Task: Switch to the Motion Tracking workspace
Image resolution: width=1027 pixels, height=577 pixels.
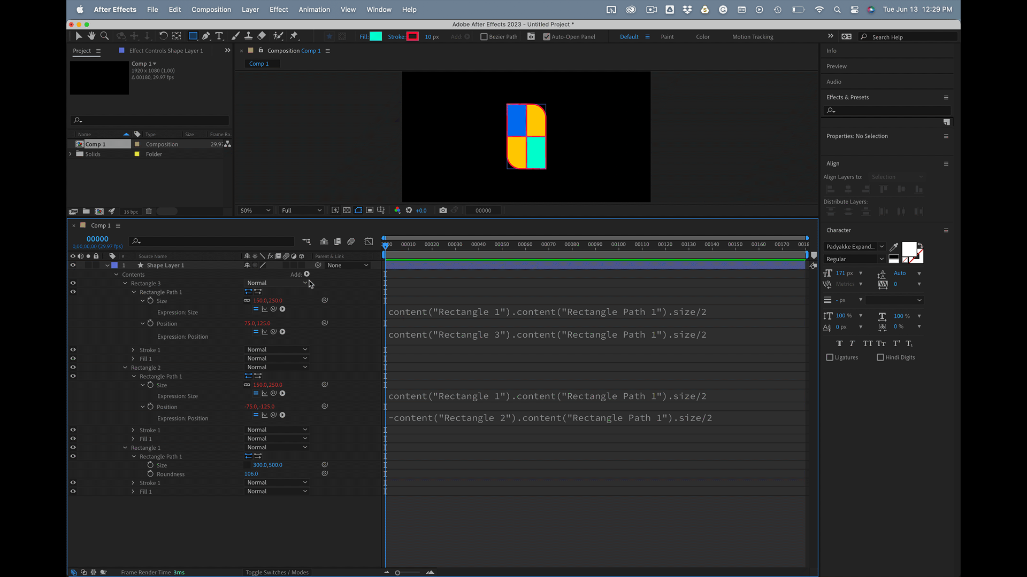Action: [x=753, y=37]
